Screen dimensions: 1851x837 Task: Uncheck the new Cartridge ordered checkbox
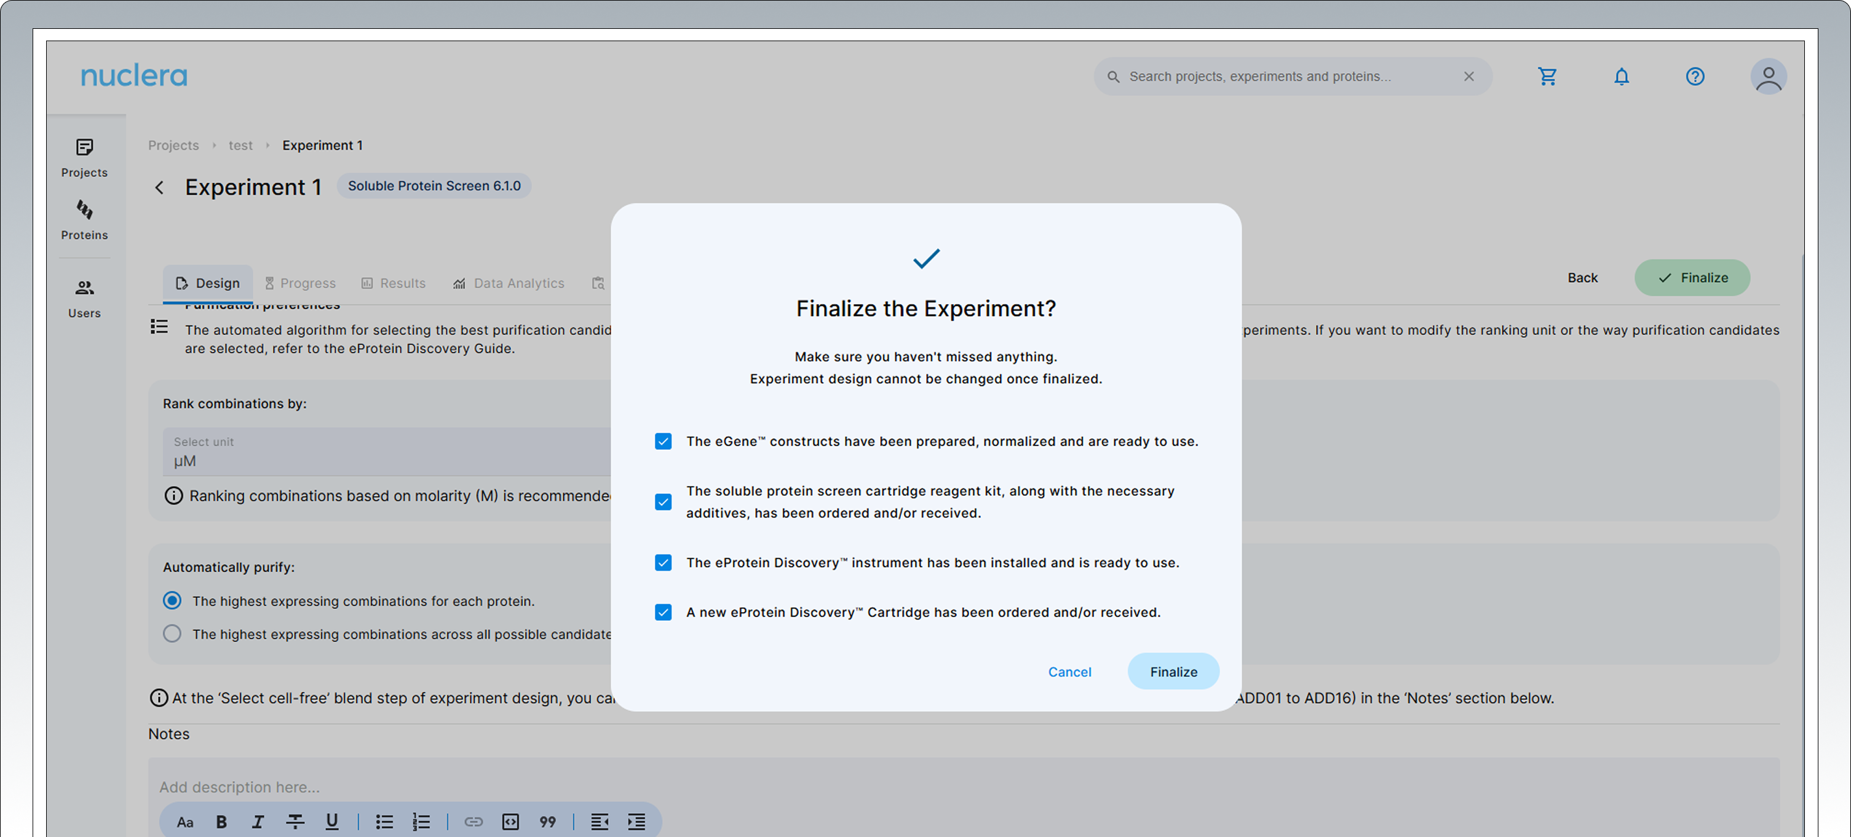coord(662,611)
